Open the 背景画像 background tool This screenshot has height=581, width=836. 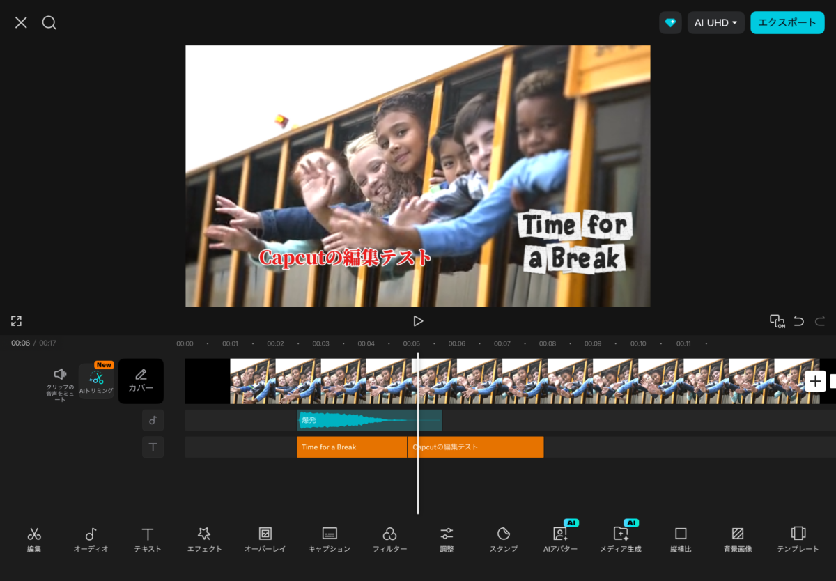[738, 540]
